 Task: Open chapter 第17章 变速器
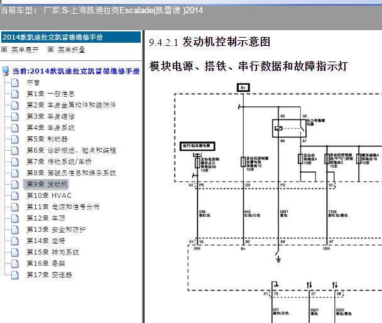pyautogui.click(x=49, y=275)
